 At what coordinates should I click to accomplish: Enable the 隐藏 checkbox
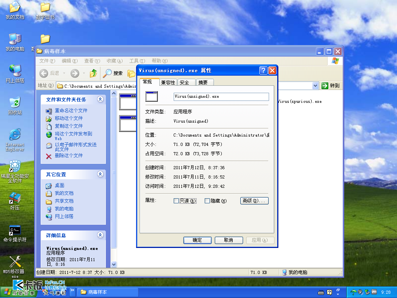tap(207, 201)
